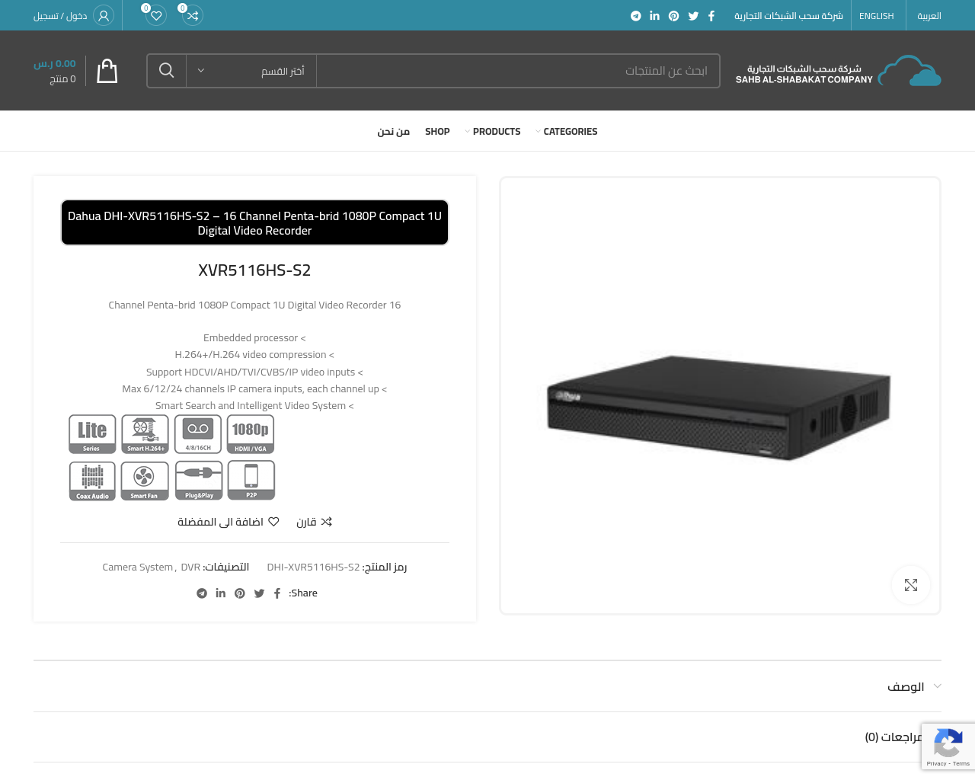Click the Lite Series feature badge
The width and height of the screenshot is (975, 780).
(92, 434)
